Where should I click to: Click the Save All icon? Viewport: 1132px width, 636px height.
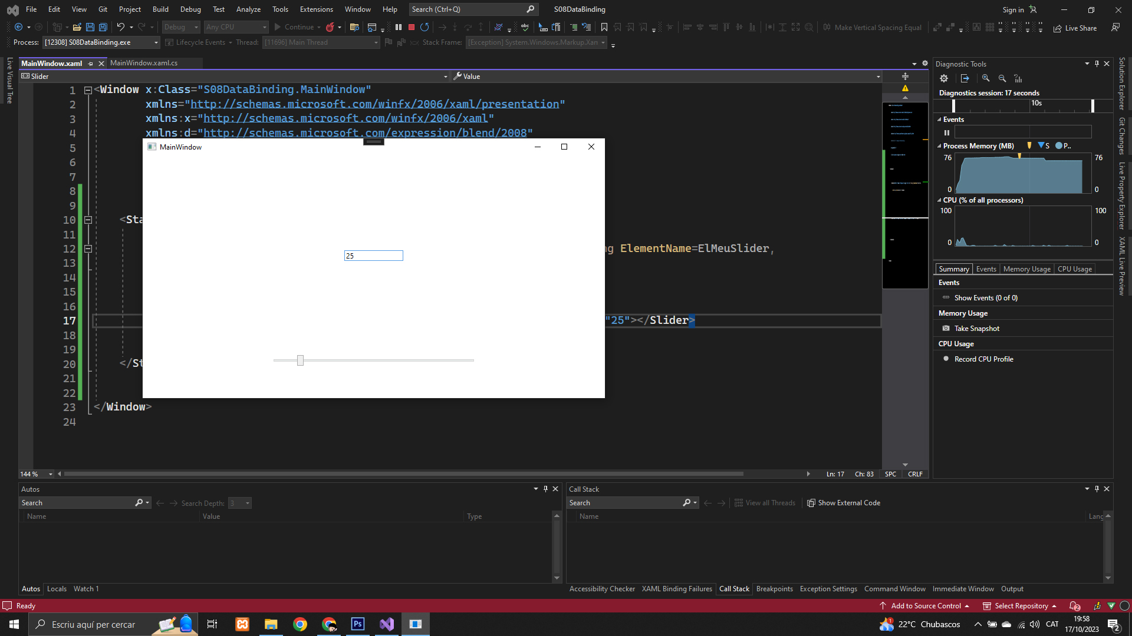(103, 27)
